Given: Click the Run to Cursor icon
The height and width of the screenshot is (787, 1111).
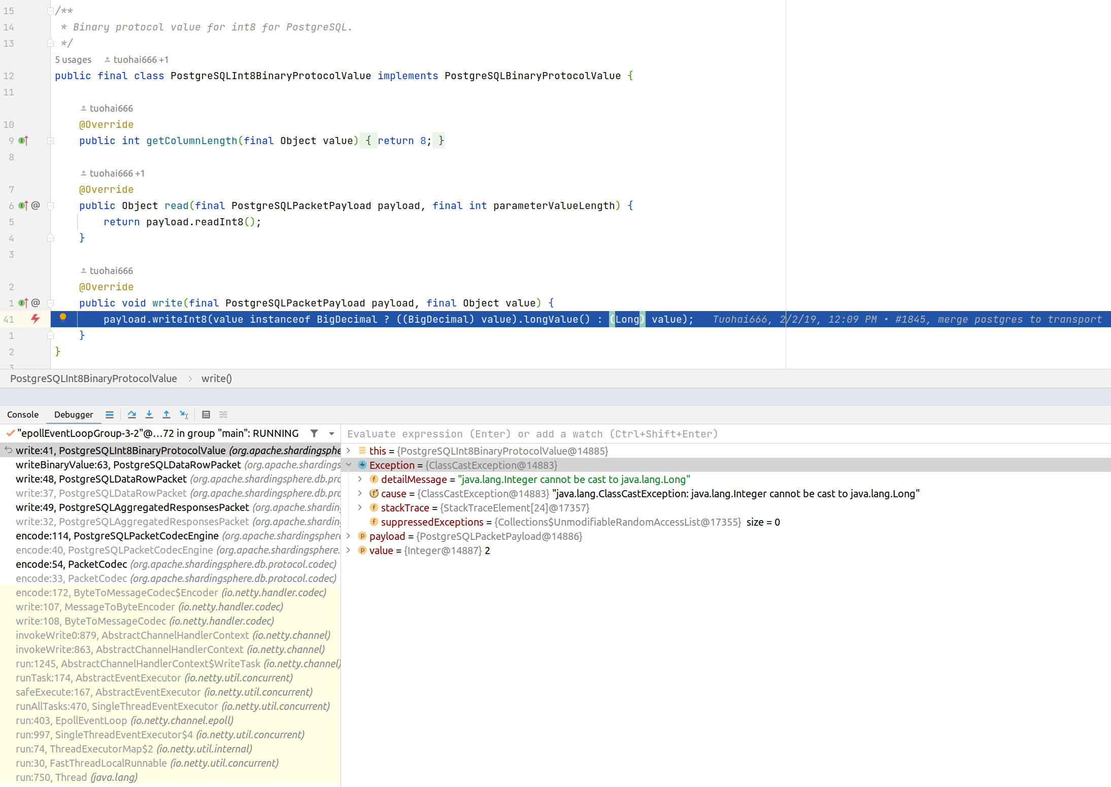Looking at the screenshot, I should pos(184,415).
